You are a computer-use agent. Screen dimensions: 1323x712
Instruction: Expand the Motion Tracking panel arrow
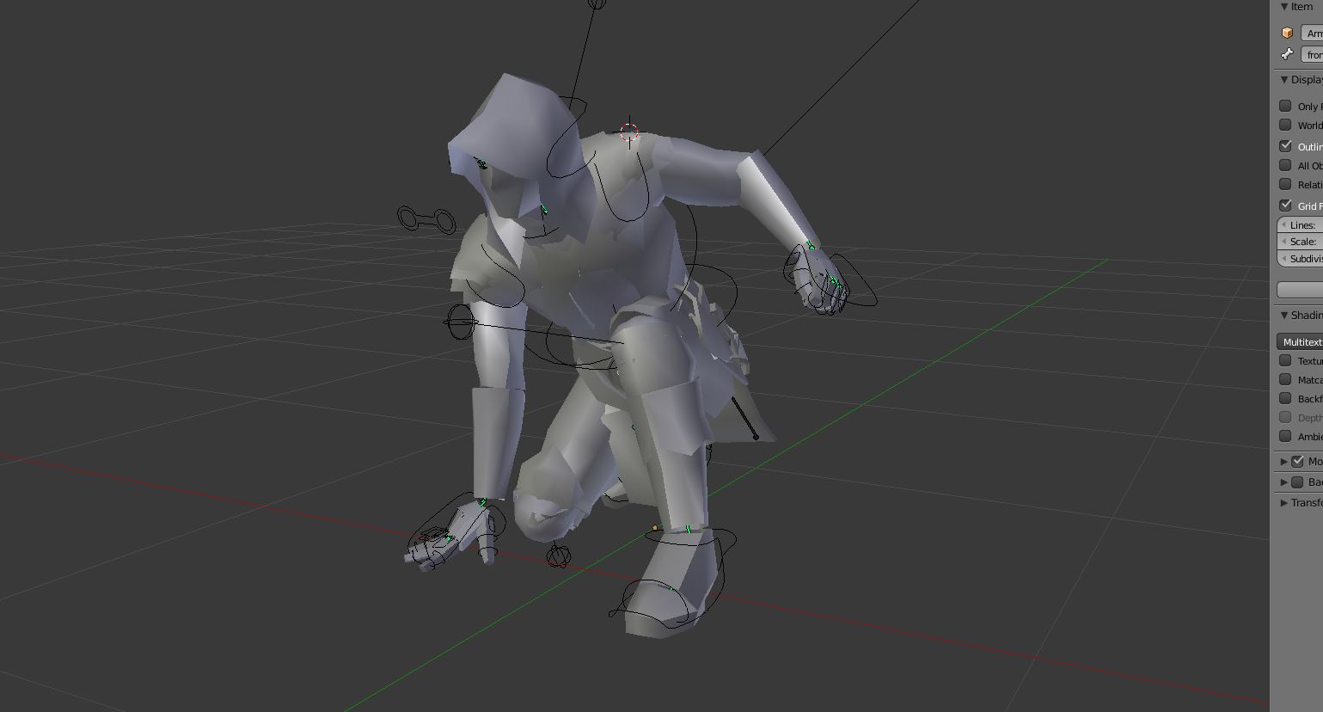click(x=1284, y=462)
